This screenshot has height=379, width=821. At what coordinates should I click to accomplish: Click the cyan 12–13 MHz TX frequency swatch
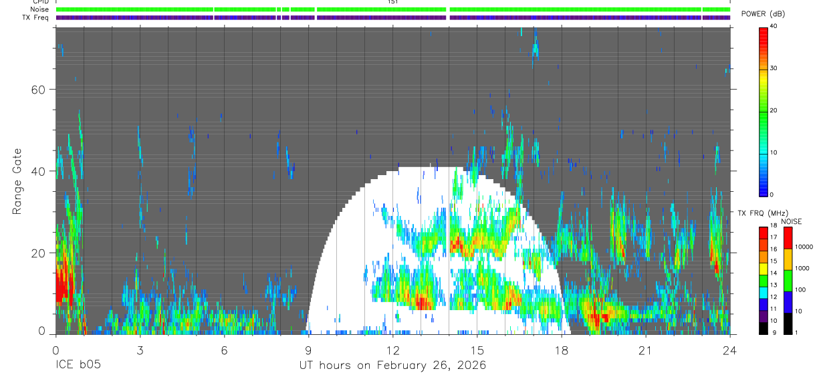click(763, 293)
